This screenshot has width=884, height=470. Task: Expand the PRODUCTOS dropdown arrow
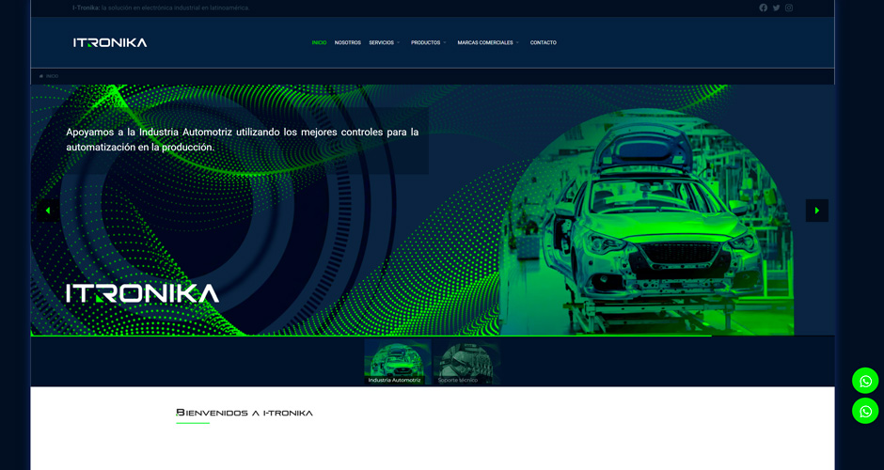[444, 43]
